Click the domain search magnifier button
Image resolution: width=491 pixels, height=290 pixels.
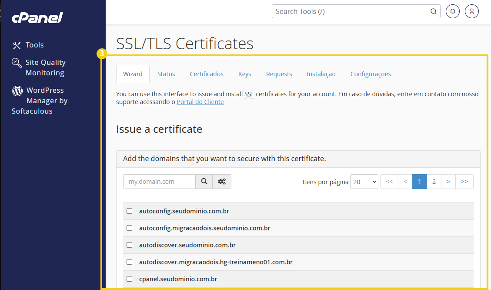click(x=204, y=182)
